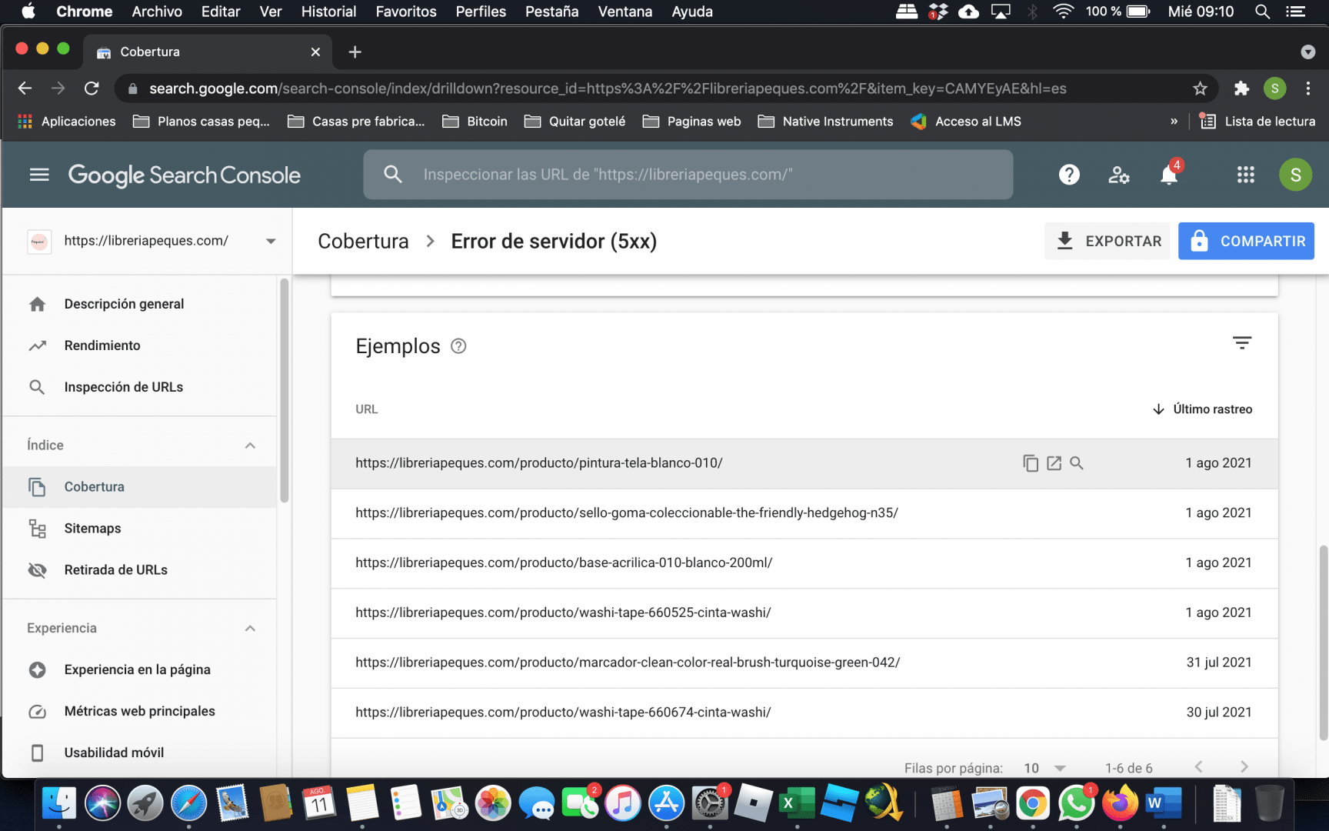This screenshot has width=1329, height=831.
Task: Open Word from the Dock
Action: 1163,803
